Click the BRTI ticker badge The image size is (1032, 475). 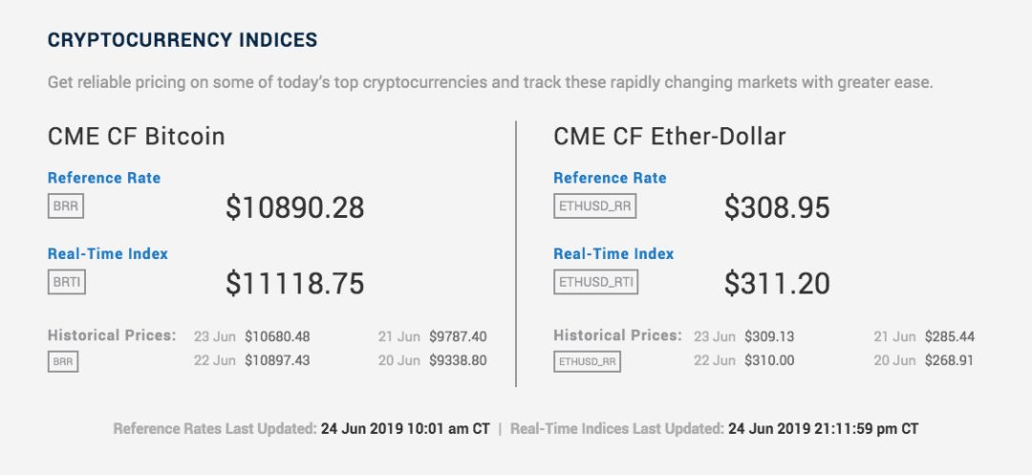tap(67, 282)
